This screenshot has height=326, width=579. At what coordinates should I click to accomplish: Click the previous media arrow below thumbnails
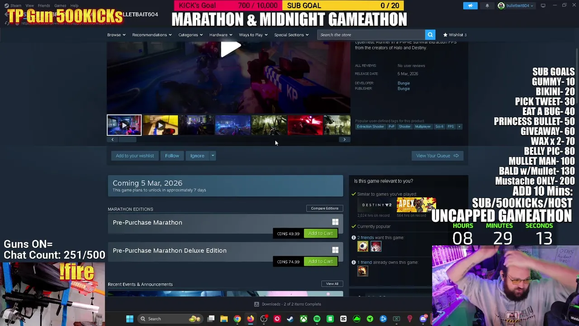coord(113,139)
